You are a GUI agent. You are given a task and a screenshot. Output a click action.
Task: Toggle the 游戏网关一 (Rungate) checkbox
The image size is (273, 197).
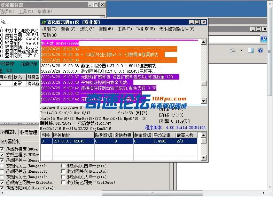click(x=2, y=160)
